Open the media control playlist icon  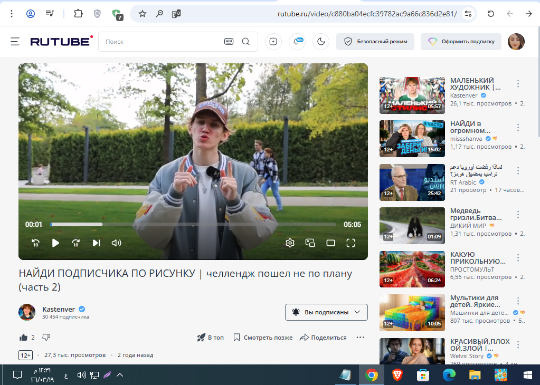click(x=50, y=14)
